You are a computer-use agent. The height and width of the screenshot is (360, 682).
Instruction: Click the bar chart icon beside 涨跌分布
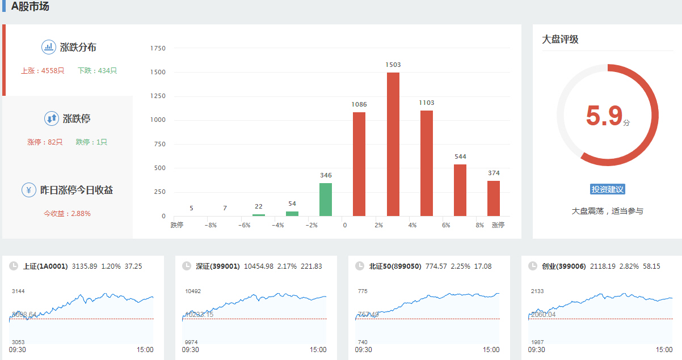click(x=48, y=47)
